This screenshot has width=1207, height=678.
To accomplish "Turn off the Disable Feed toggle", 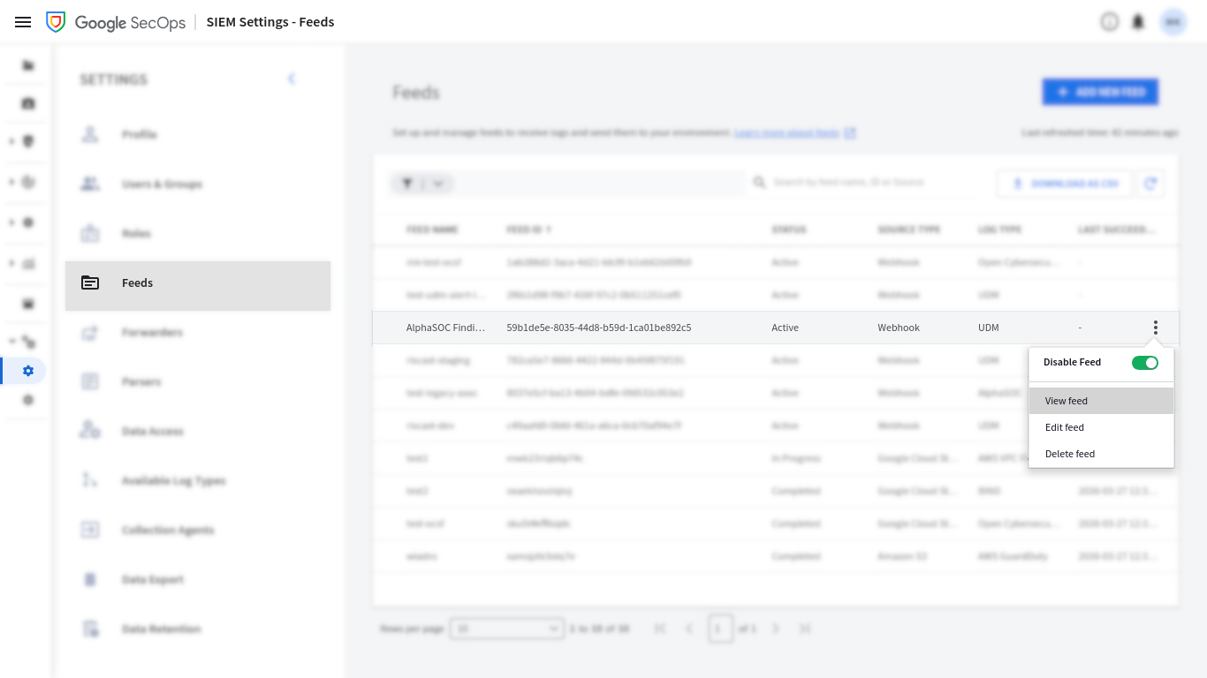I will (x=1144, y=362).
